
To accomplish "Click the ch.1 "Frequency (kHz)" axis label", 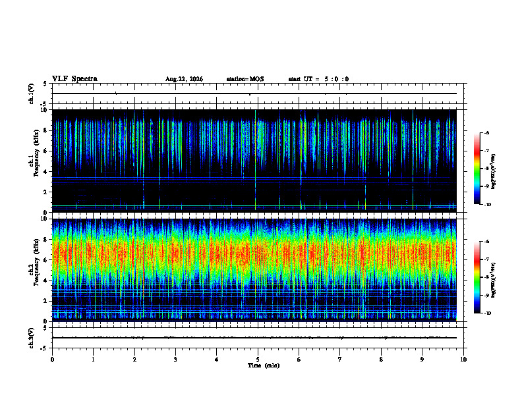I will (x=36, y=153).
